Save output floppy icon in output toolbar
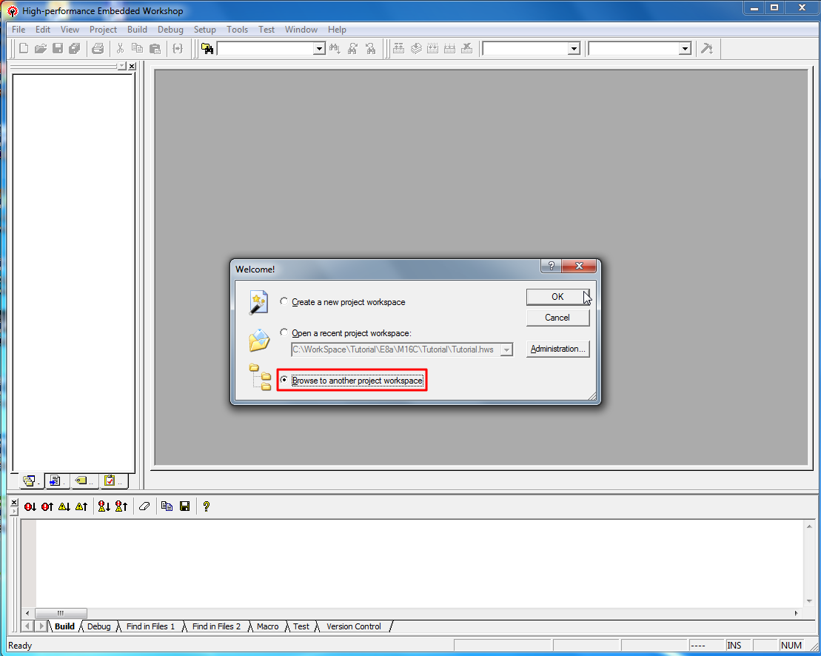821x656 pixels. click(x=184, y=506)
